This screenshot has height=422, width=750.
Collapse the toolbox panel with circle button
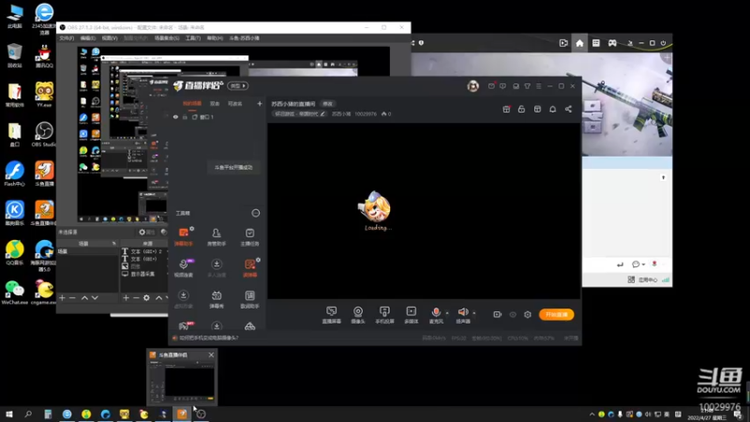coord(256,213)
